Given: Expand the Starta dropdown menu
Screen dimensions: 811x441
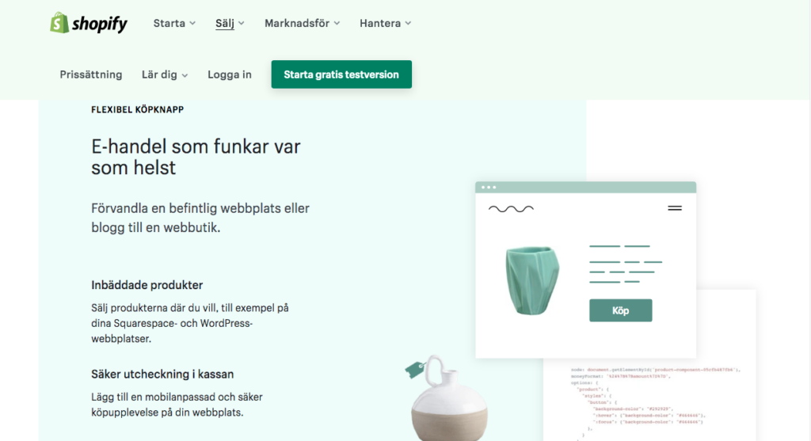Looking at the screenshot, I should tap(174, 23).
